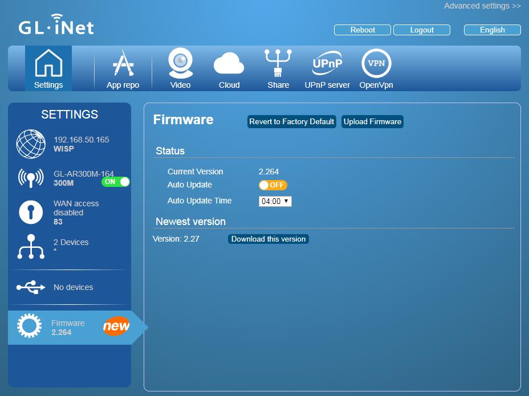Select the No devices USB entry

(x=70, y=287)
